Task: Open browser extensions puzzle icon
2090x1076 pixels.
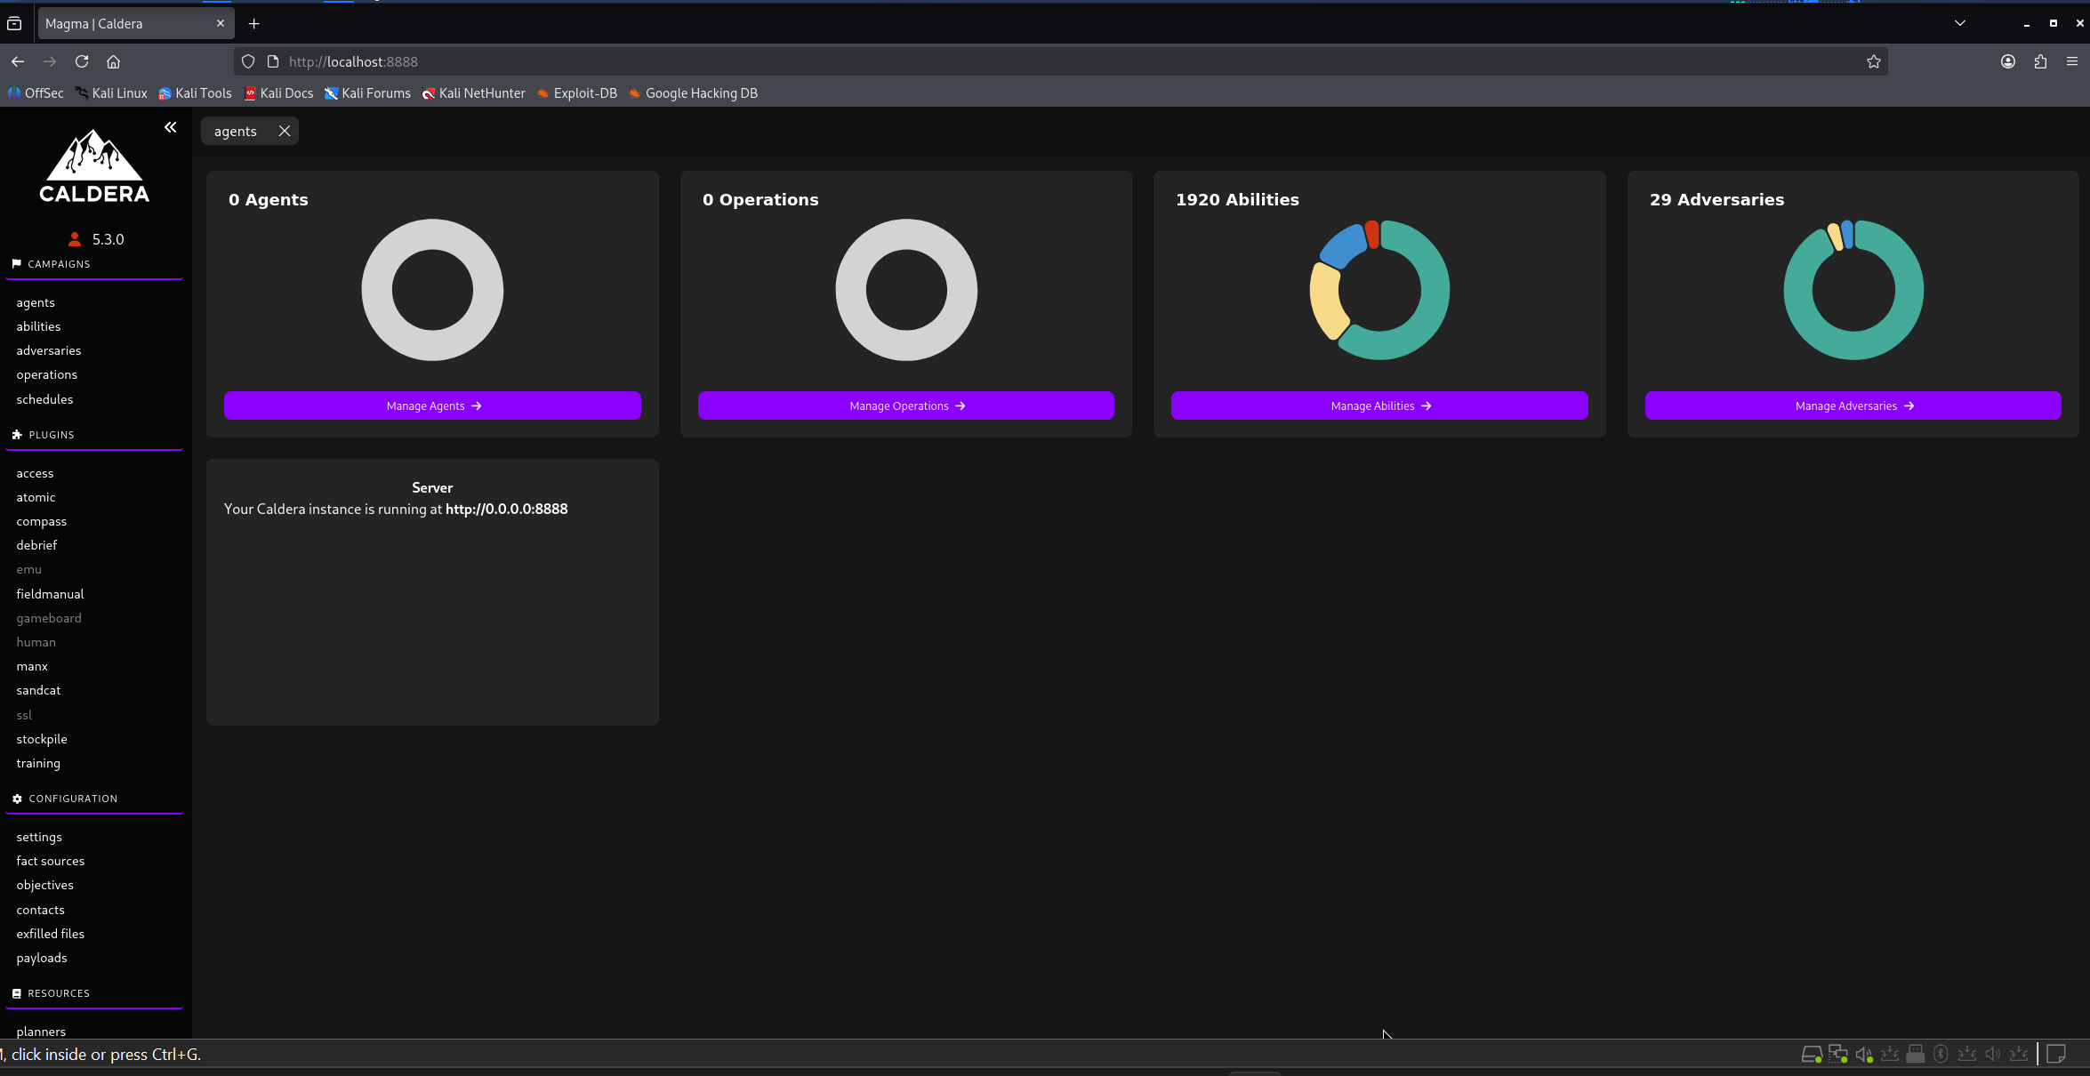Action: click(2040, 61)
